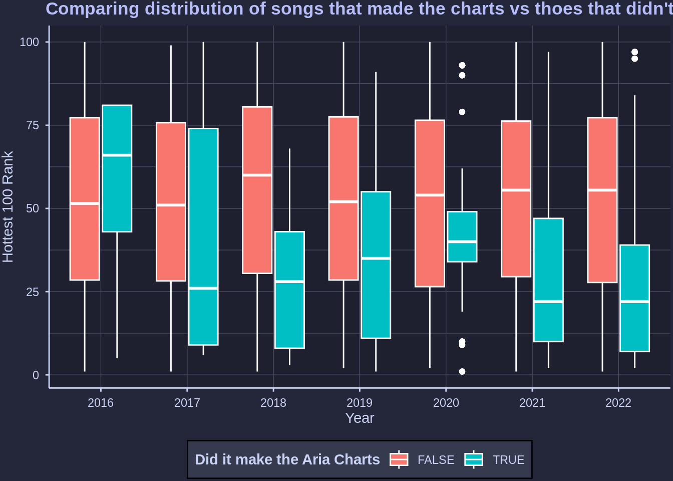Click the red FALSE legend swatch
Screen dimensions: 673x481
(399, 459)
